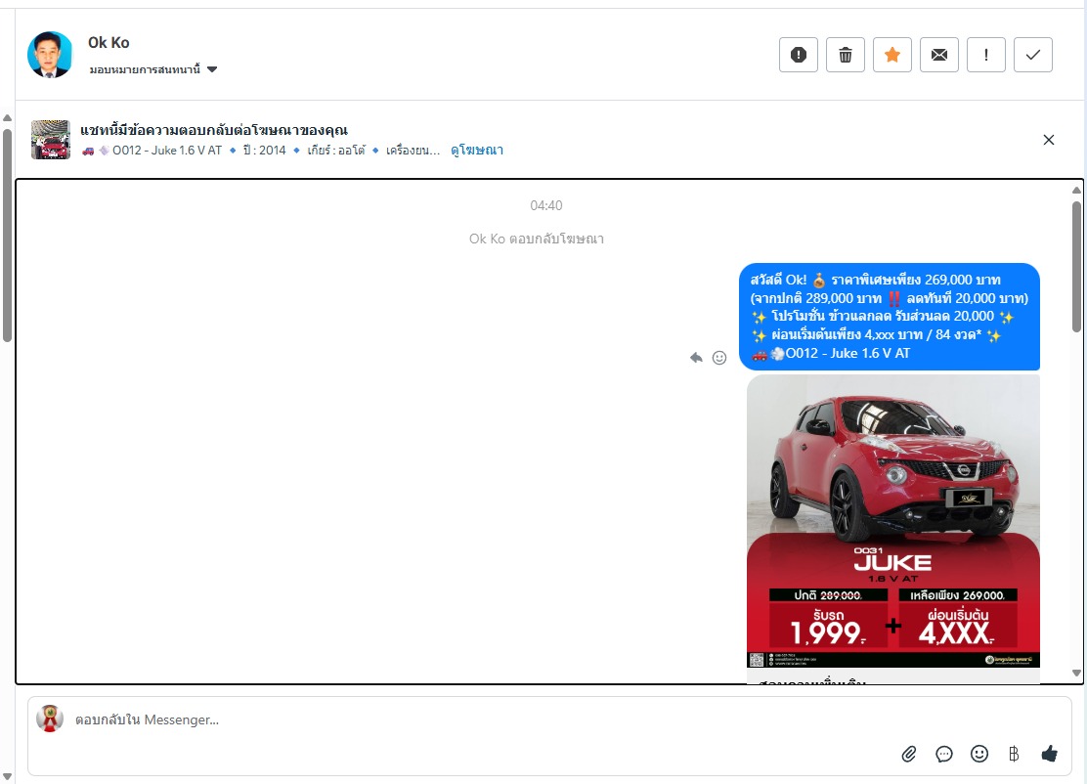The image size is (1087, 784).
Task: Mark conversation as spam with octagon icon
Action: pyautogui.click(x=798, y=56)
